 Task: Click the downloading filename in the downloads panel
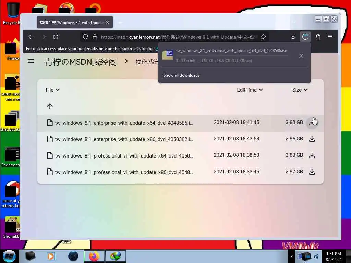(x=231, y=51)
